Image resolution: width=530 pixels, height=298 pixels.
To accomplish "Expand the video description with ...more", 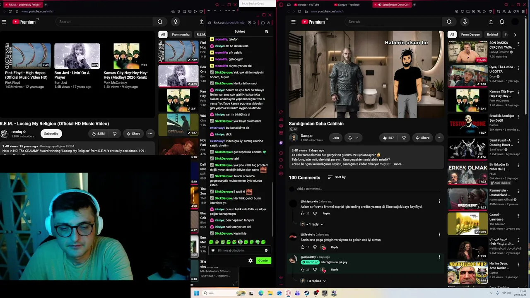I will click(x=396, y=164).
